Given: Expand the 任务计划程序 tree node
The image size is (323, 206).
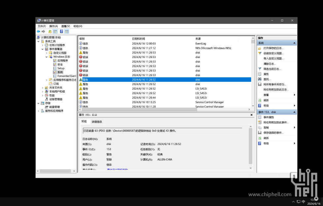Looking at the screenshot, I should tap(43, 45).
